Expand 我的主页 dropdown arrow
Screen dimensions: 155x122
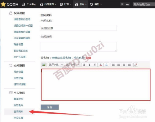[x=56, y=4]
